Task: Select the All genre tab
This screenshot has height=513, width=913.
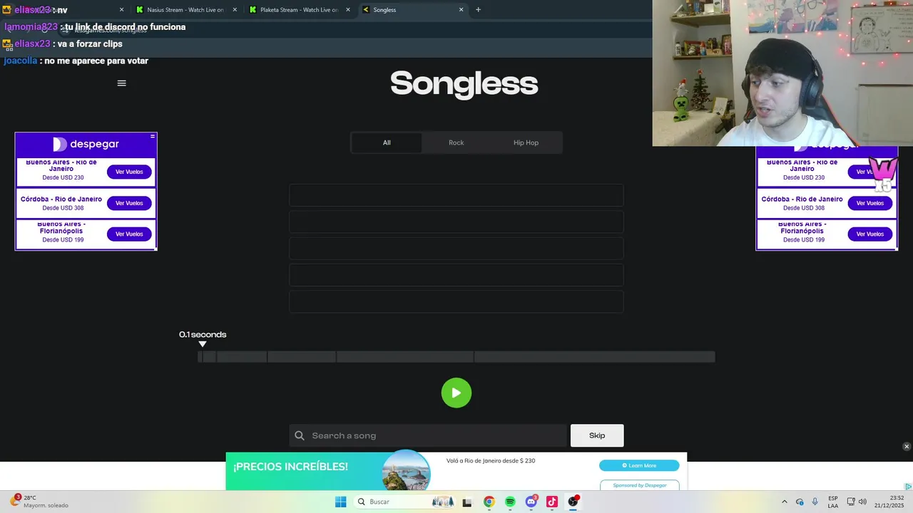Action: point(387,142)
